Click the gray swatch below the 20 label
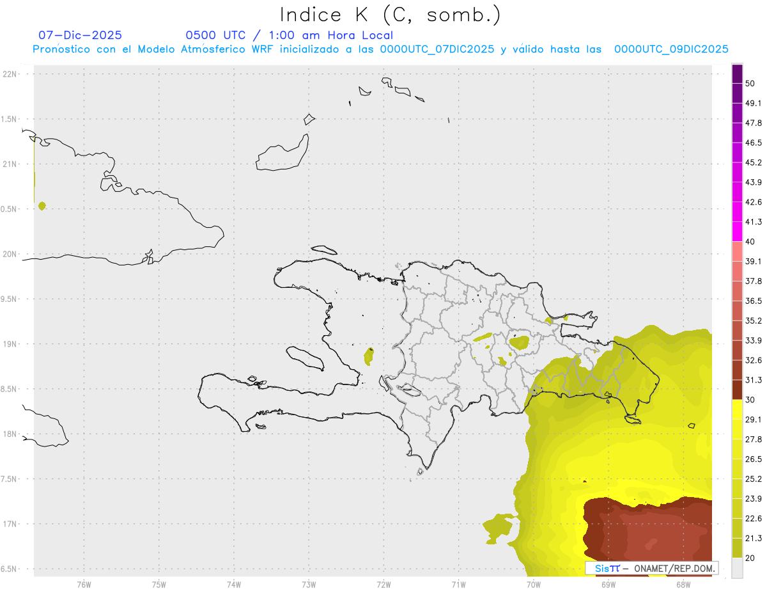 [x=737, y=567]
